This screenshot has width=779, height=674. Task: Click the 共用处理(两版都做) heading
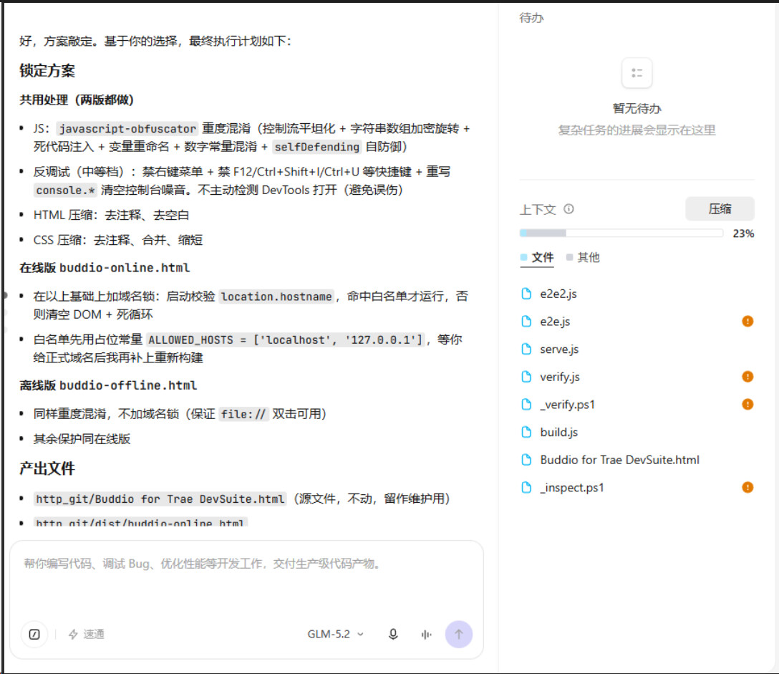click(x=77, y=100)
